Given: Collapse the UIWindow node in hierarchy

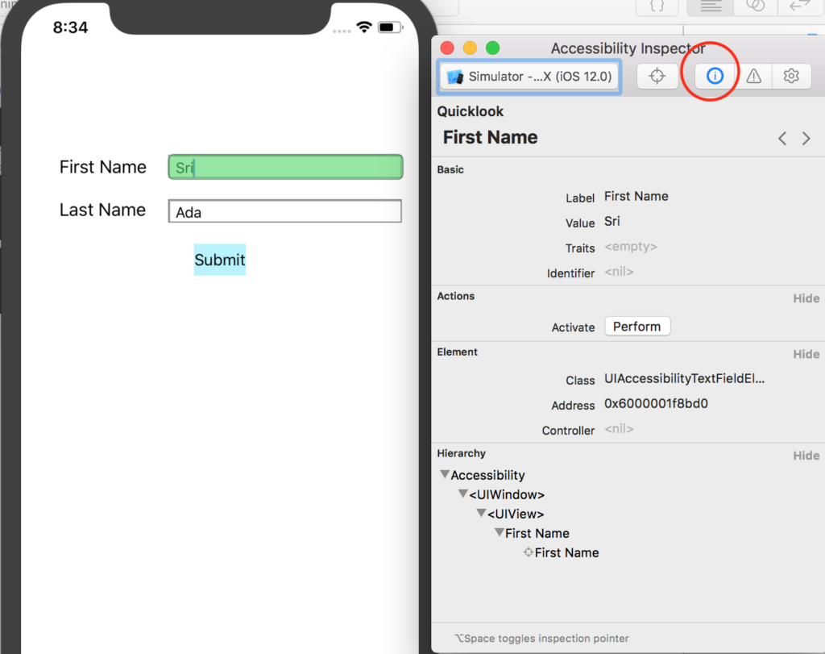Looking at the screenshot, I should [463, 494].
